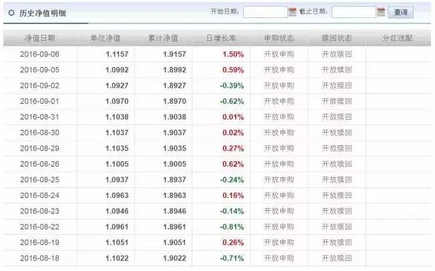Click the 净值日期 column header

(x=39, y=38)
